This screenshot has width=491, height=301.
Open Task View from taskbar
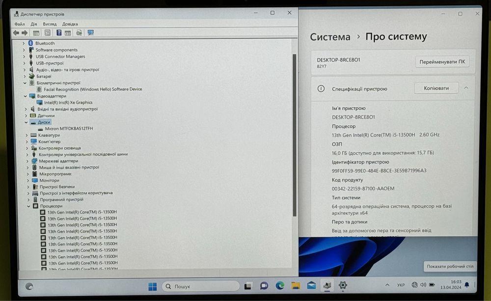tap(248, 286)
